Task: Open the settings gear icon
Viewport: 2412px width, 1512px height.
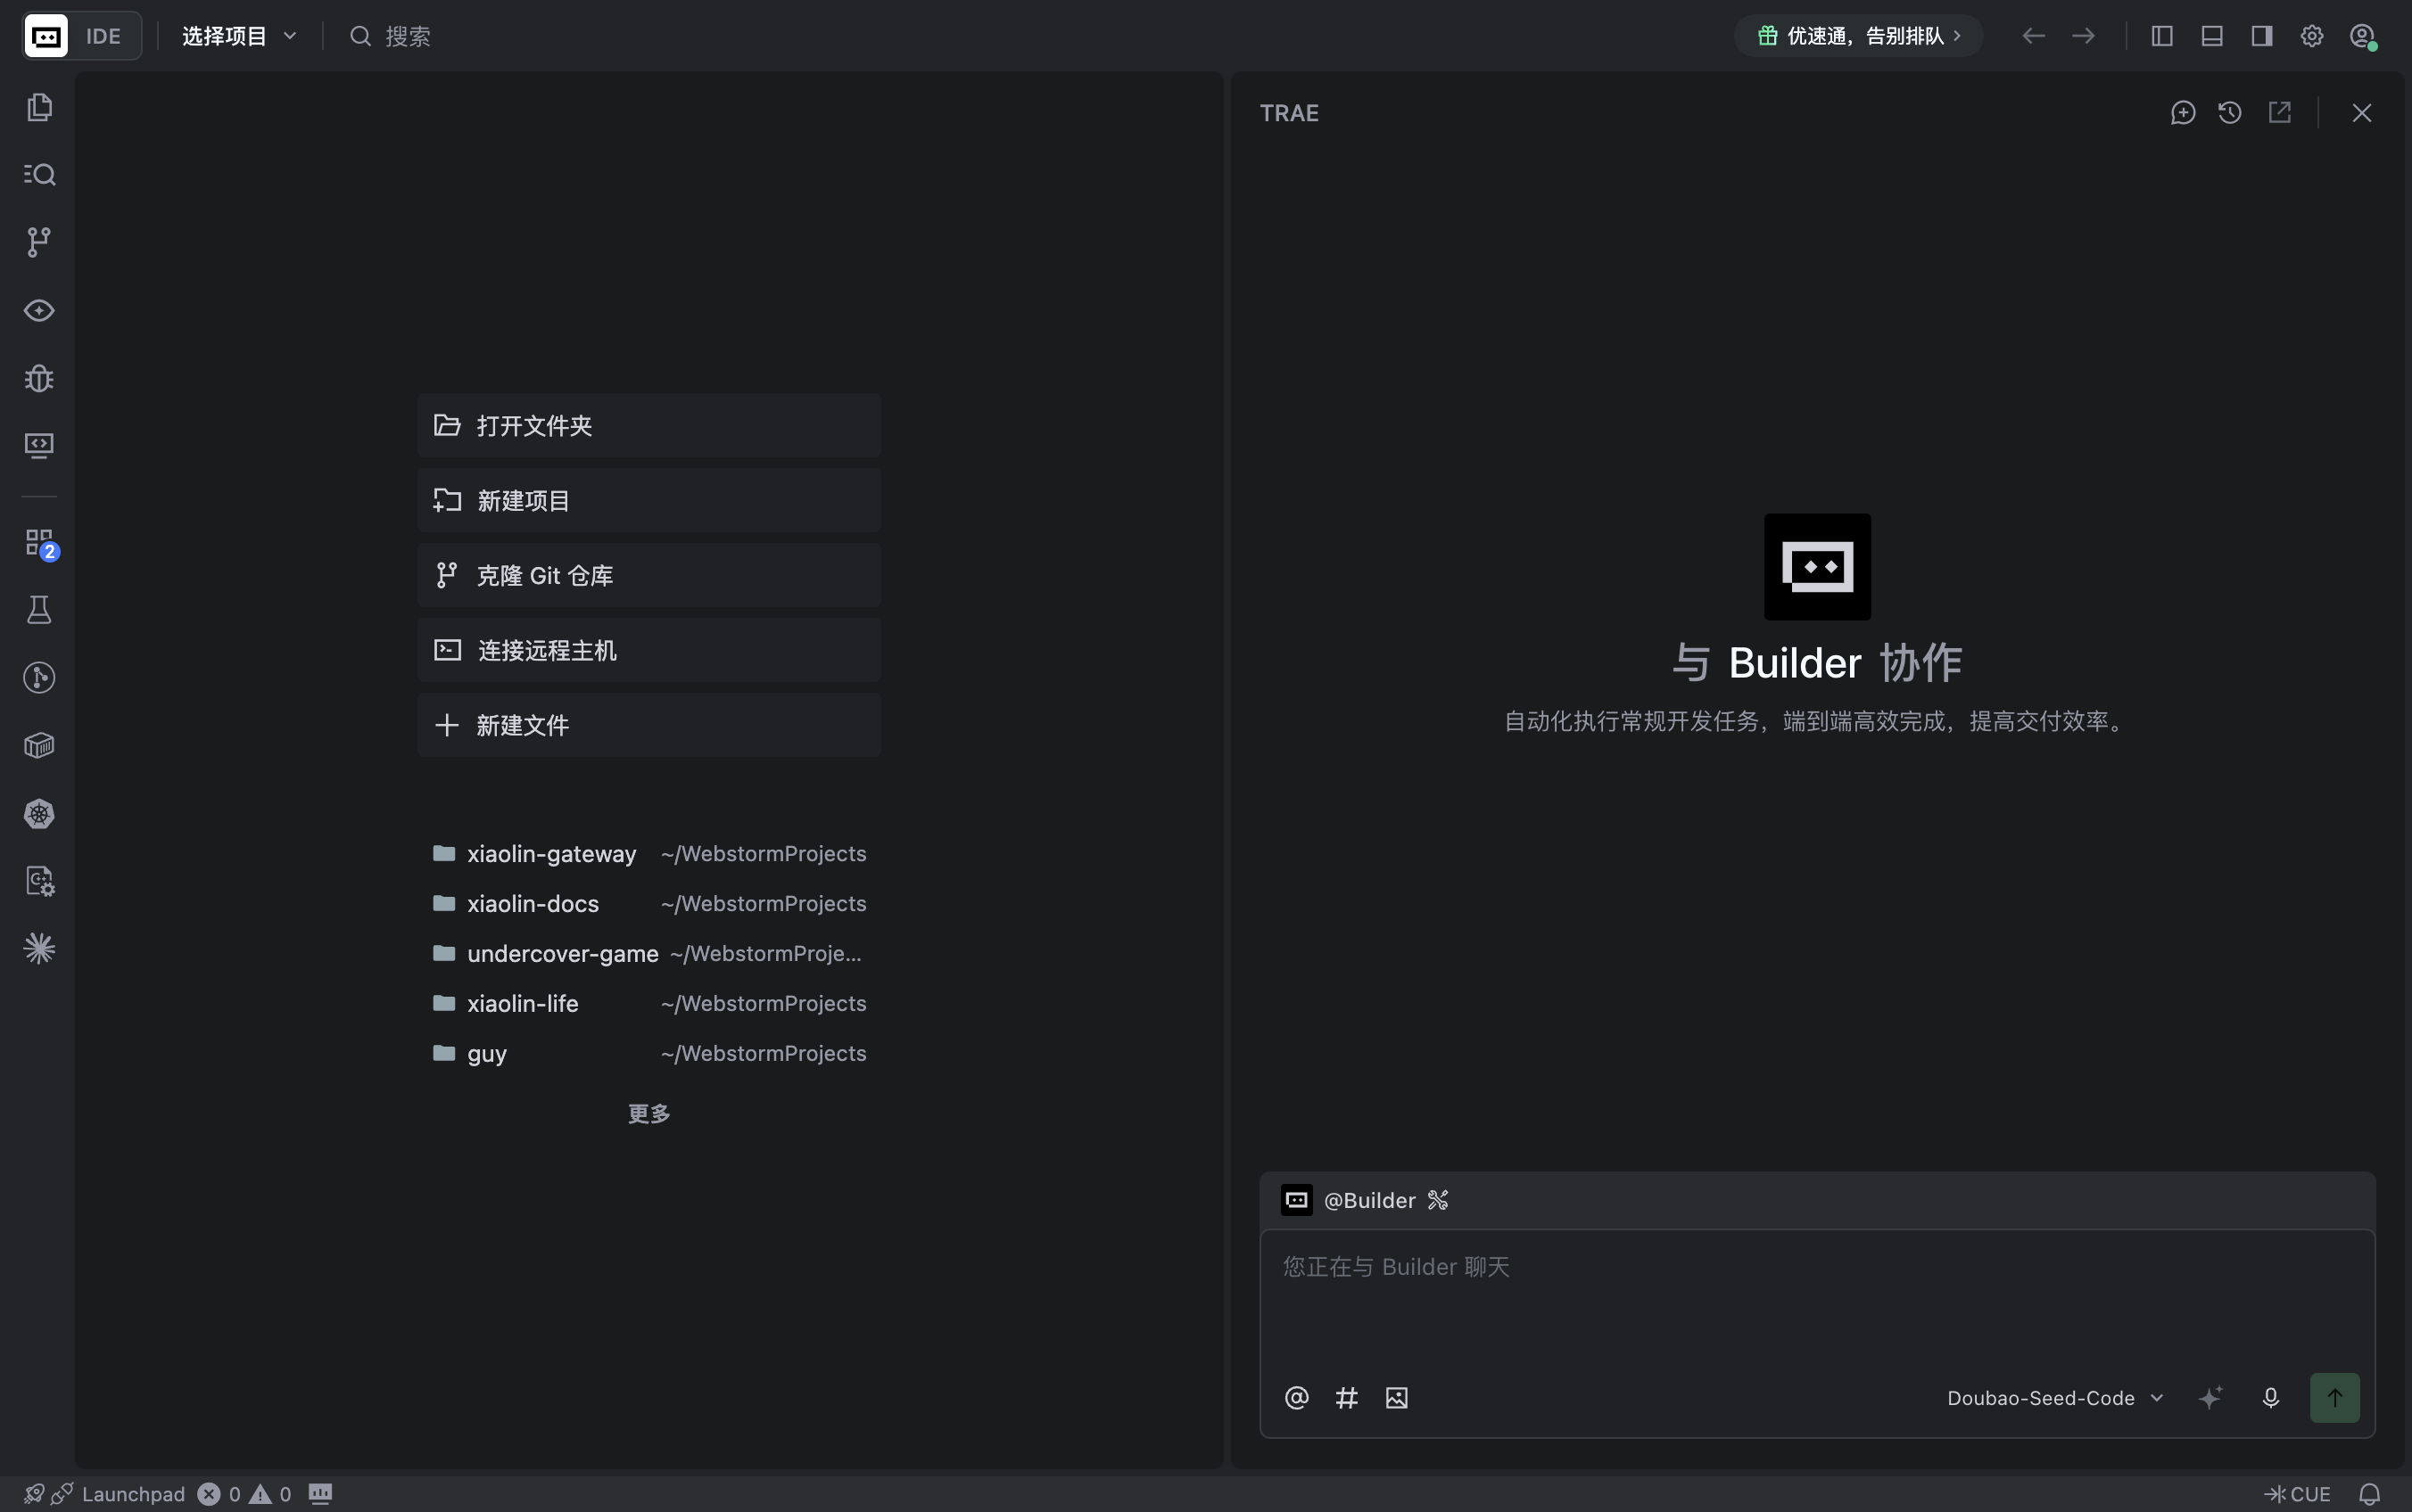Action: (x=2312, y=36)
